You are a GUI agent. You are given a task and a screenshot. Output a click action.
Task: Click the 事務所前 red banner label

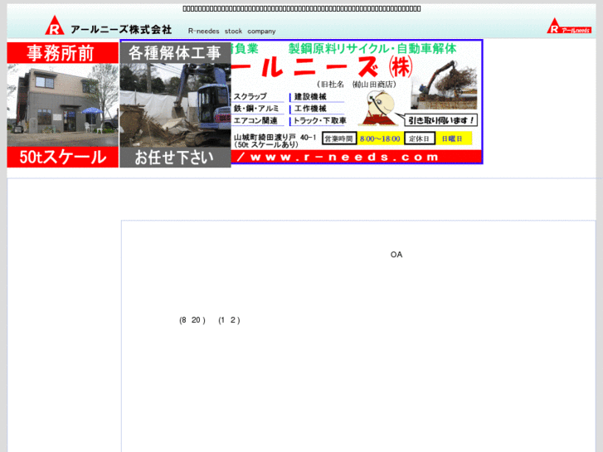(63, 53)
